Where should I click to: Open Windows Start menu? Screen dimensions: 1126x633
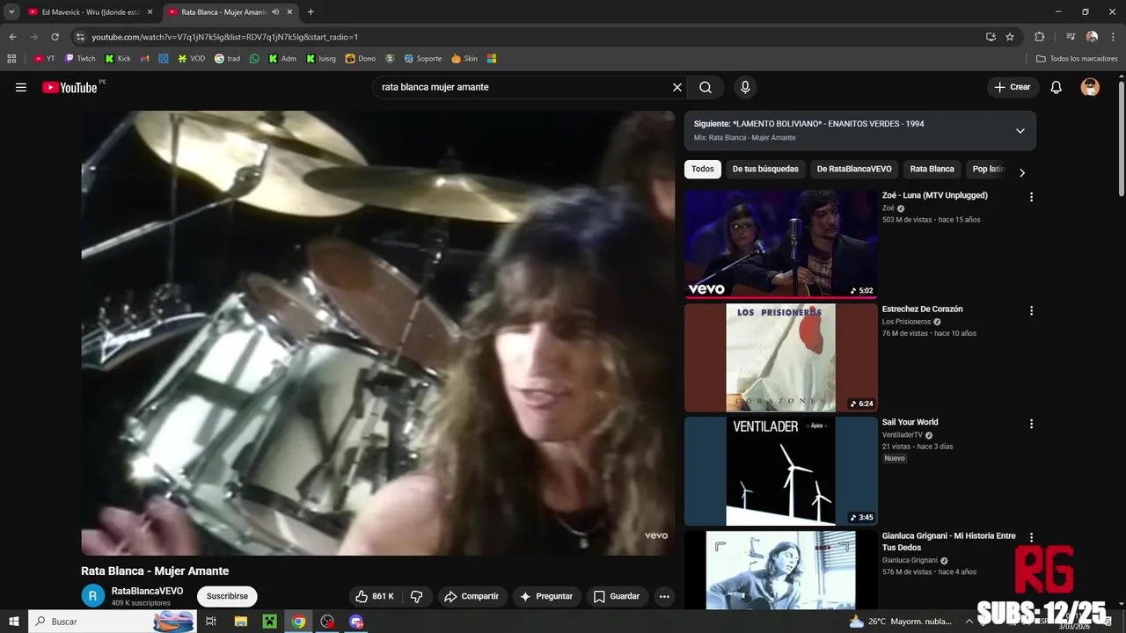tap(13, 622)
